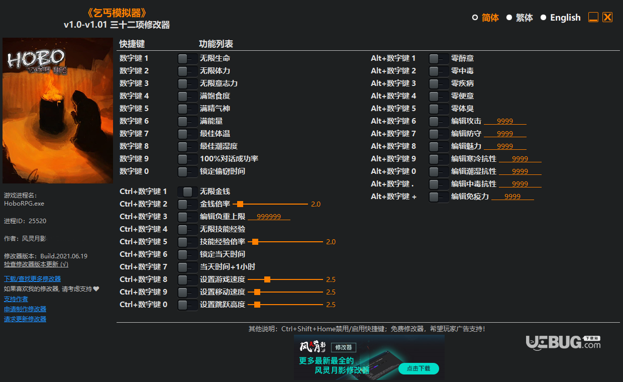This screenshot has width=623, height=382.
Task: Click the 修改器 tag in the ad banner
Action: click(344, 347)
